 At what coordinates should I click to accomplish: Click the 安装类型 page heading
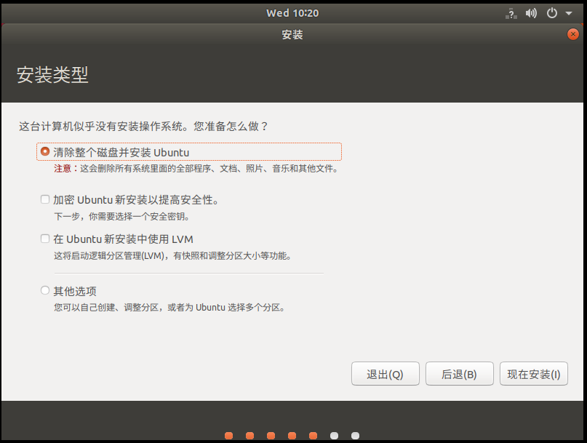coord(52,75)
